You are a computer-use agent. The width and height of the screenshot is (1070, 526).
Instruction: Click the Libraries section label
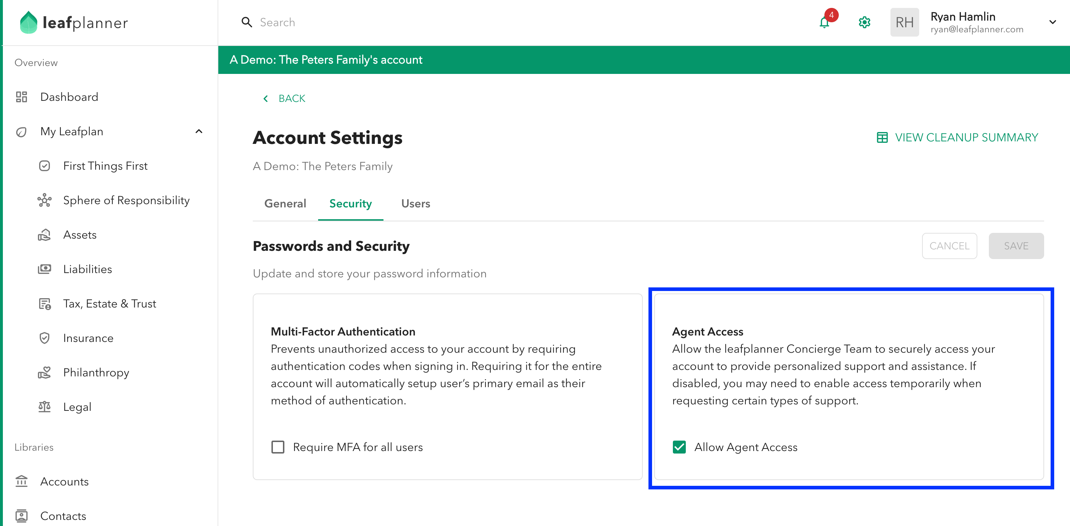click(34, 447)
